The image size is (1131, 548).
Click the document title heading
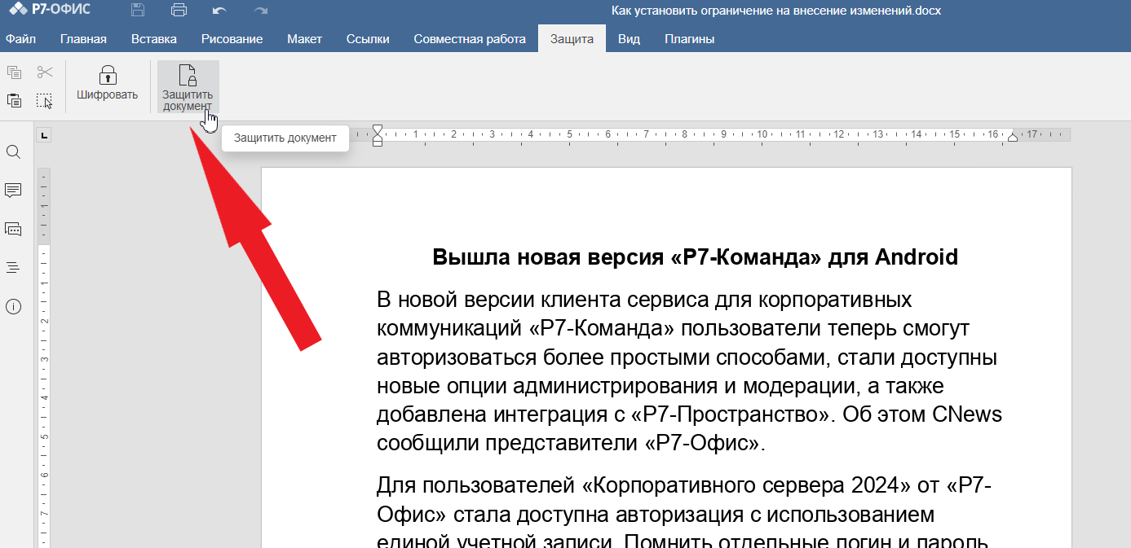[x=695, y=257]
